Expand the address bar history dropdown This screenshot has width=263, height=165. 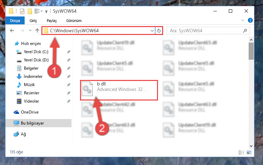coord(152,31)
